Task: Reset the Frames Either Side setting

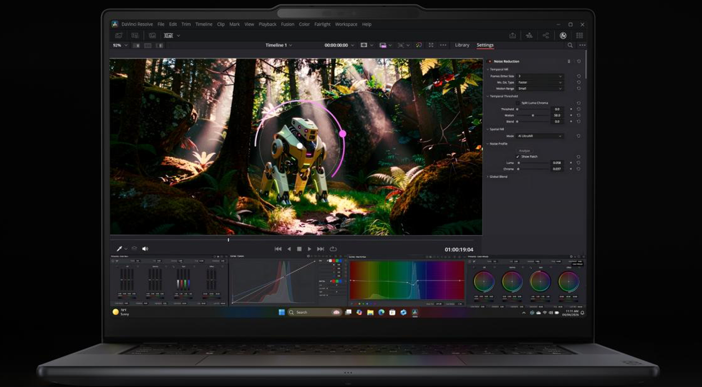Action: [x=579, y=76]
